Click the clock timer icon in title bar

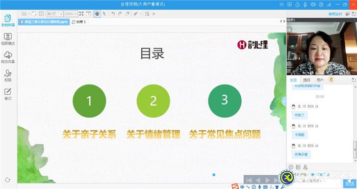click(x=321, y=5)
